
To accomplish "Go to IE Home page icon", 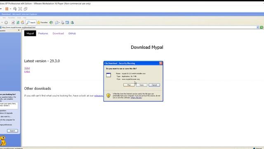I will 22,22.
